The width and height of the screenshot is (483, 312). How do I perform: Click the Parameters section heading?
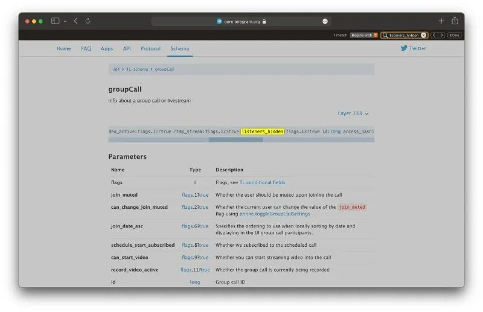[x=127, y=156]
